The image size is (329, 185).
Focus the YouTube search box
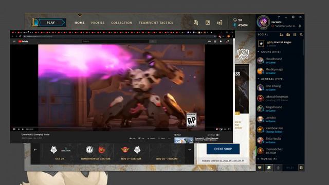pos(115,41)
